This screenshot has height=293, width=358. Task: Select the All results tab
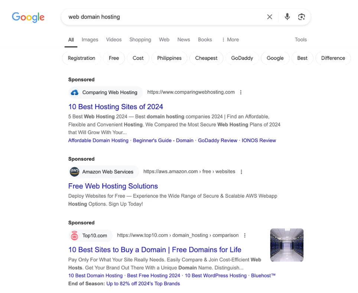[x=71, y=40]
